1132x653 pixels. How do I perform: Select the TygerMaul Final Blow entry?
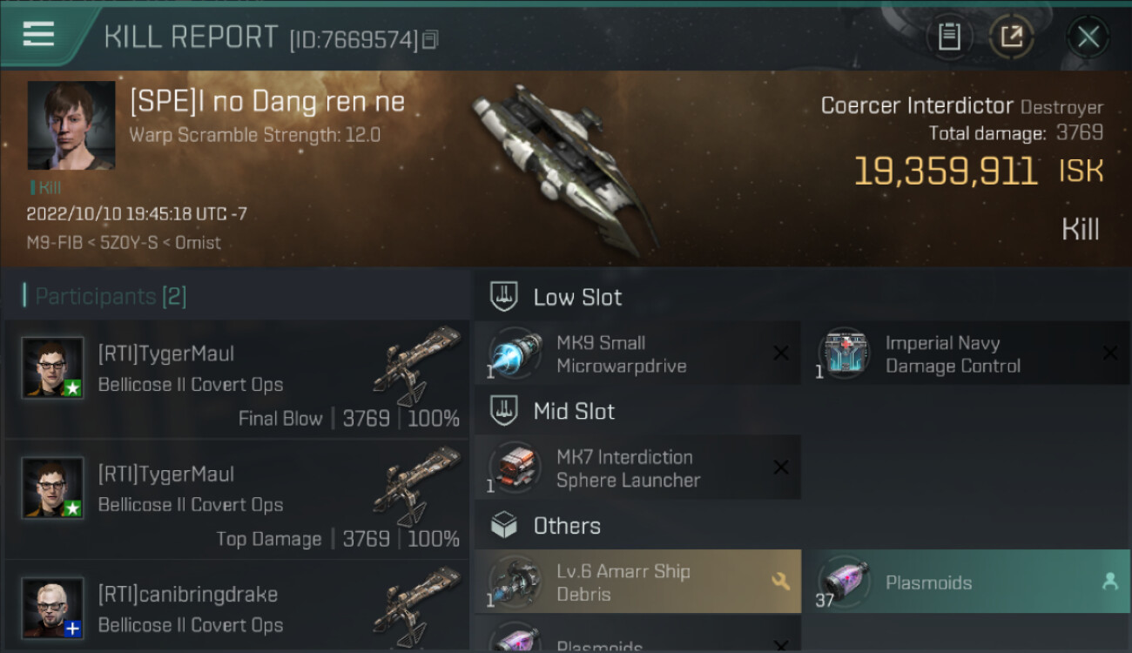(x=236, y=379)
